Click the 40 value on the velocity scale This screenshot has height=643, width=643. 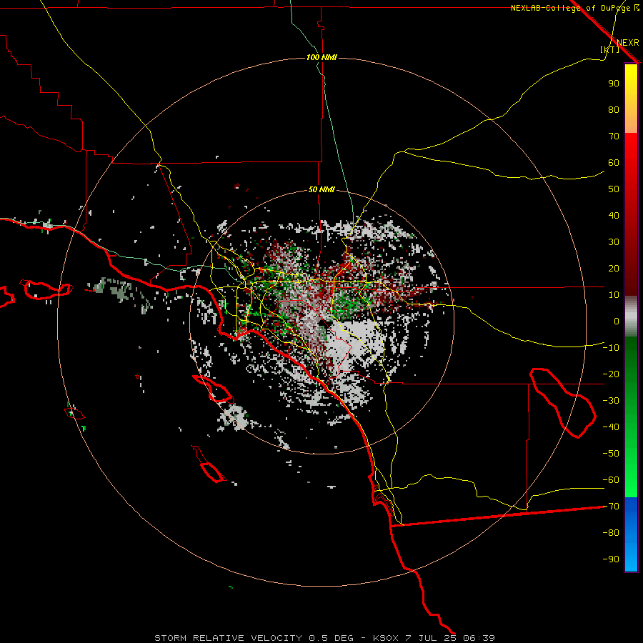tap(614, 215)
